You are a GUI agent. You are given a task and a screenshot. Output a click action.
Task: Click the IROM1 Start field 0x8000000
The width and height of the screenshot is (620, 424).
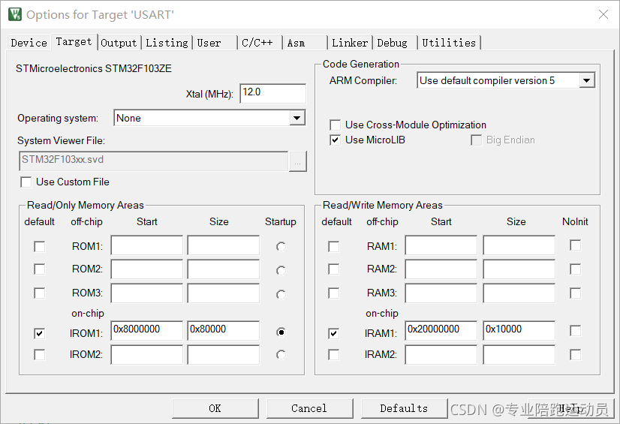(x=147, y=331)
